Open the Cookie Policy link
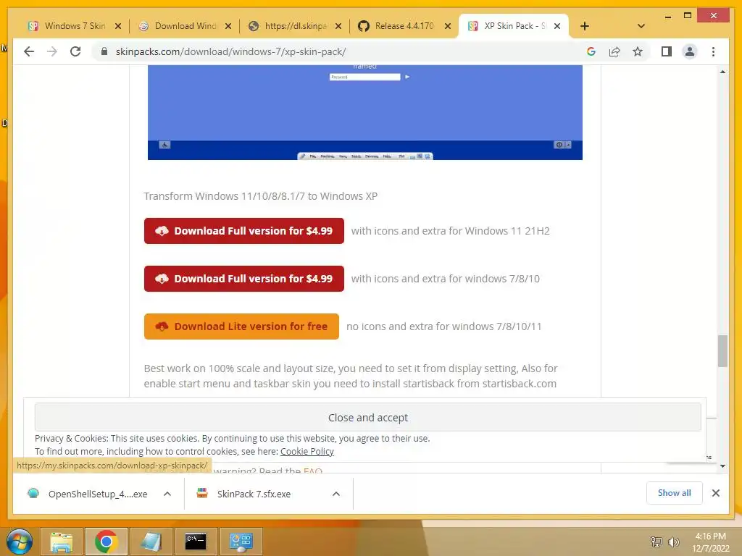 307,452
